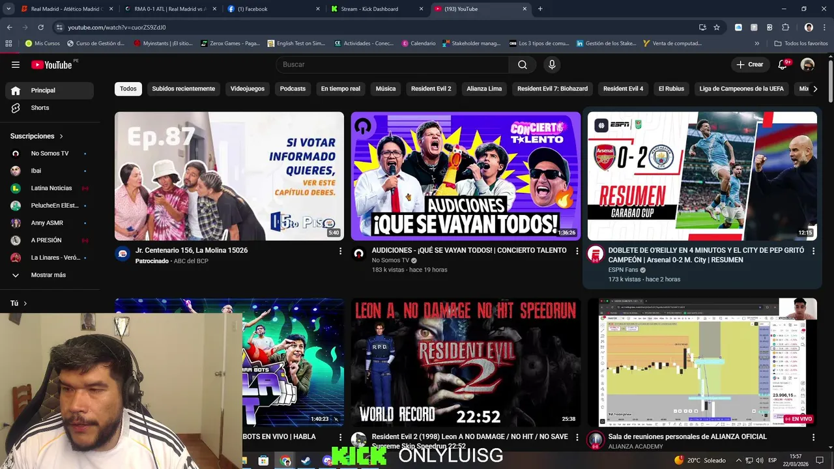Open the Todos los favoritos folder

(801, 44)
